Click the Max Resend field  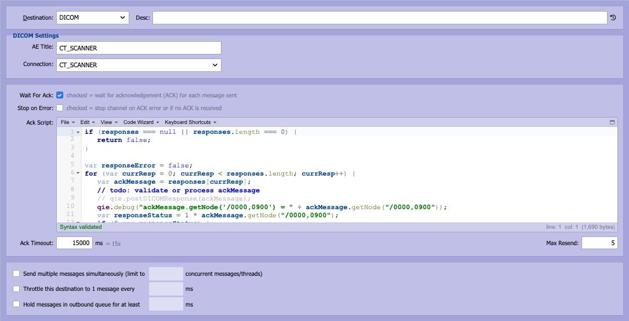tap(599, 243)
